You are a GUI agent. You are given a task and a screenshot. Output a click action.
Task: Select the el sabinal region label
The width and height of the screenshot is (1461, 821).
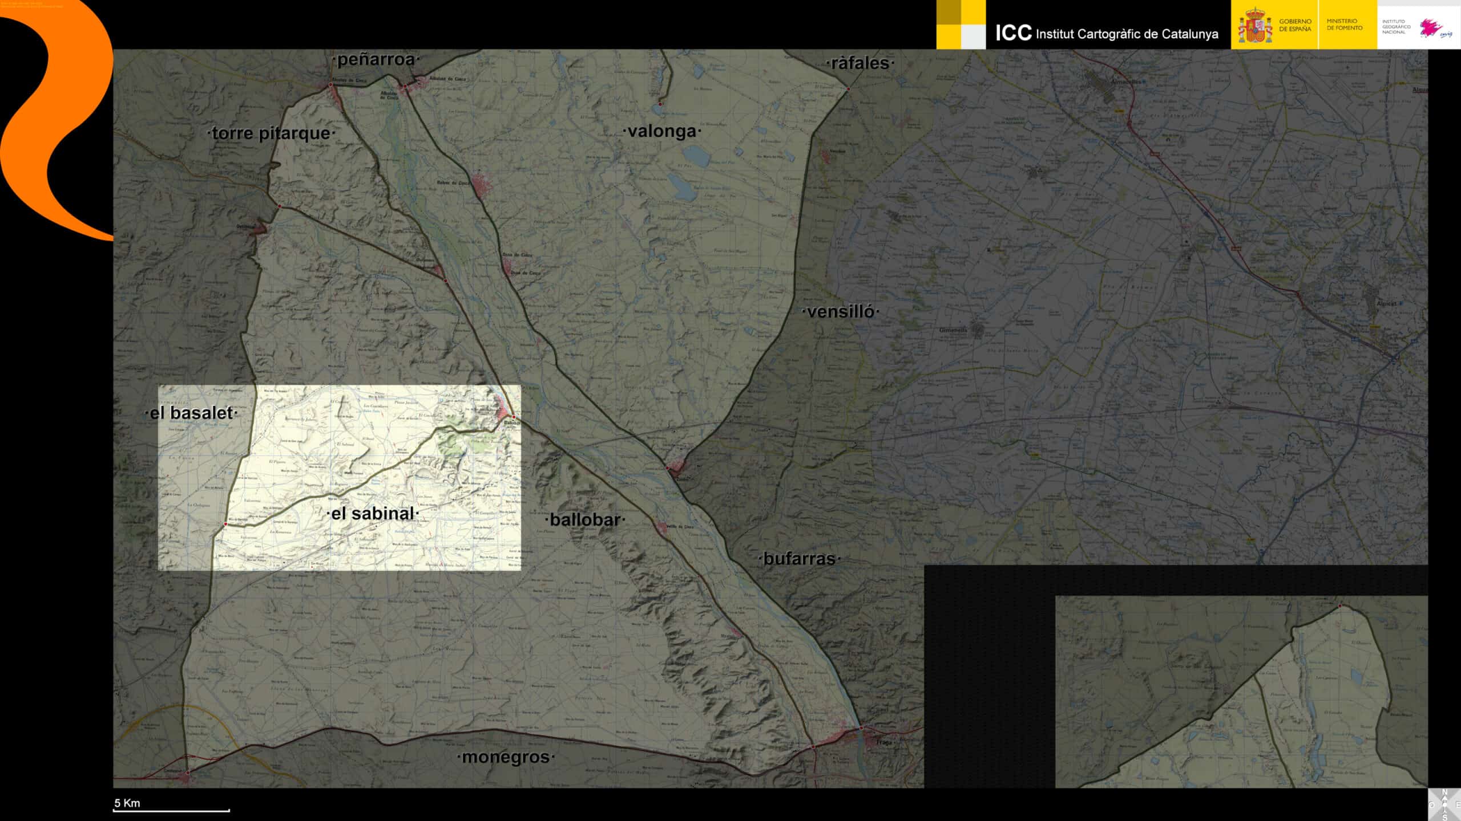[373, 514]
